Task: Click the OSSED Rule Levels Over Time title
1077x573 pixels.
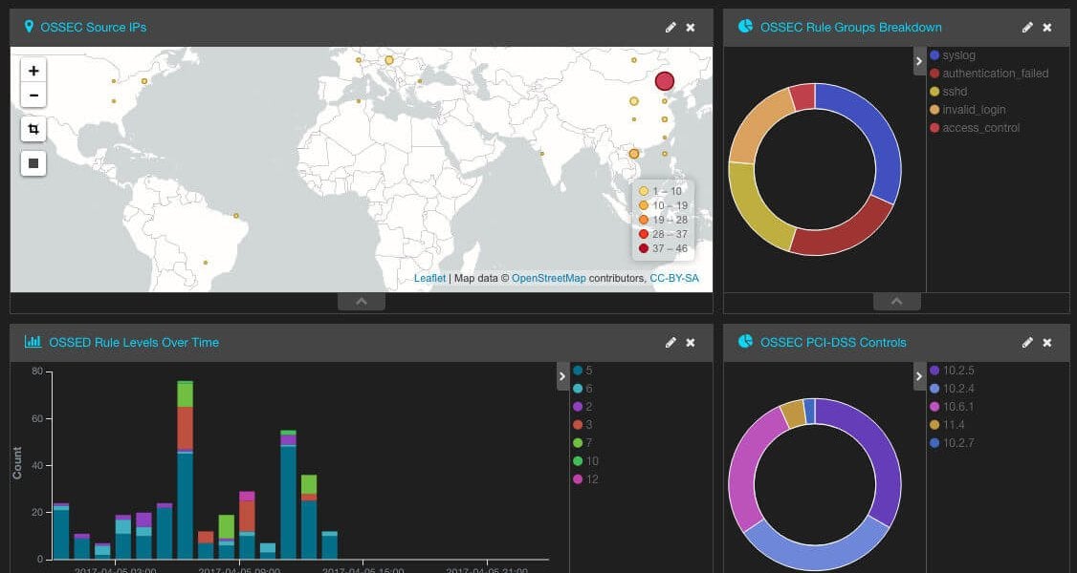Action: pyautogui.click(x=134, y=343)
